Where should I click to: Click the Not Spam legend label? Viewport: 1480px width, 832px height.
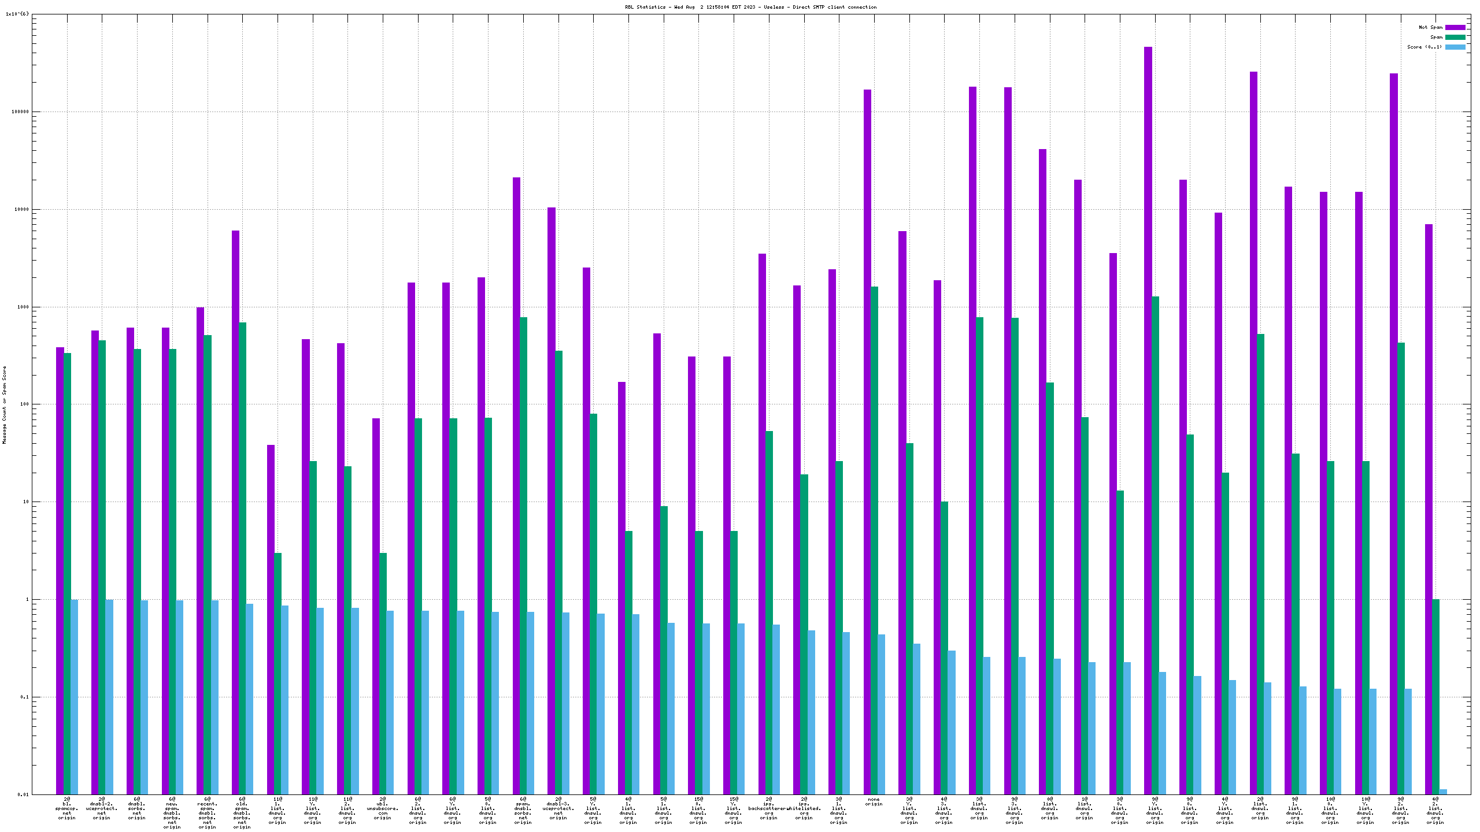(x=1430, y=27)
